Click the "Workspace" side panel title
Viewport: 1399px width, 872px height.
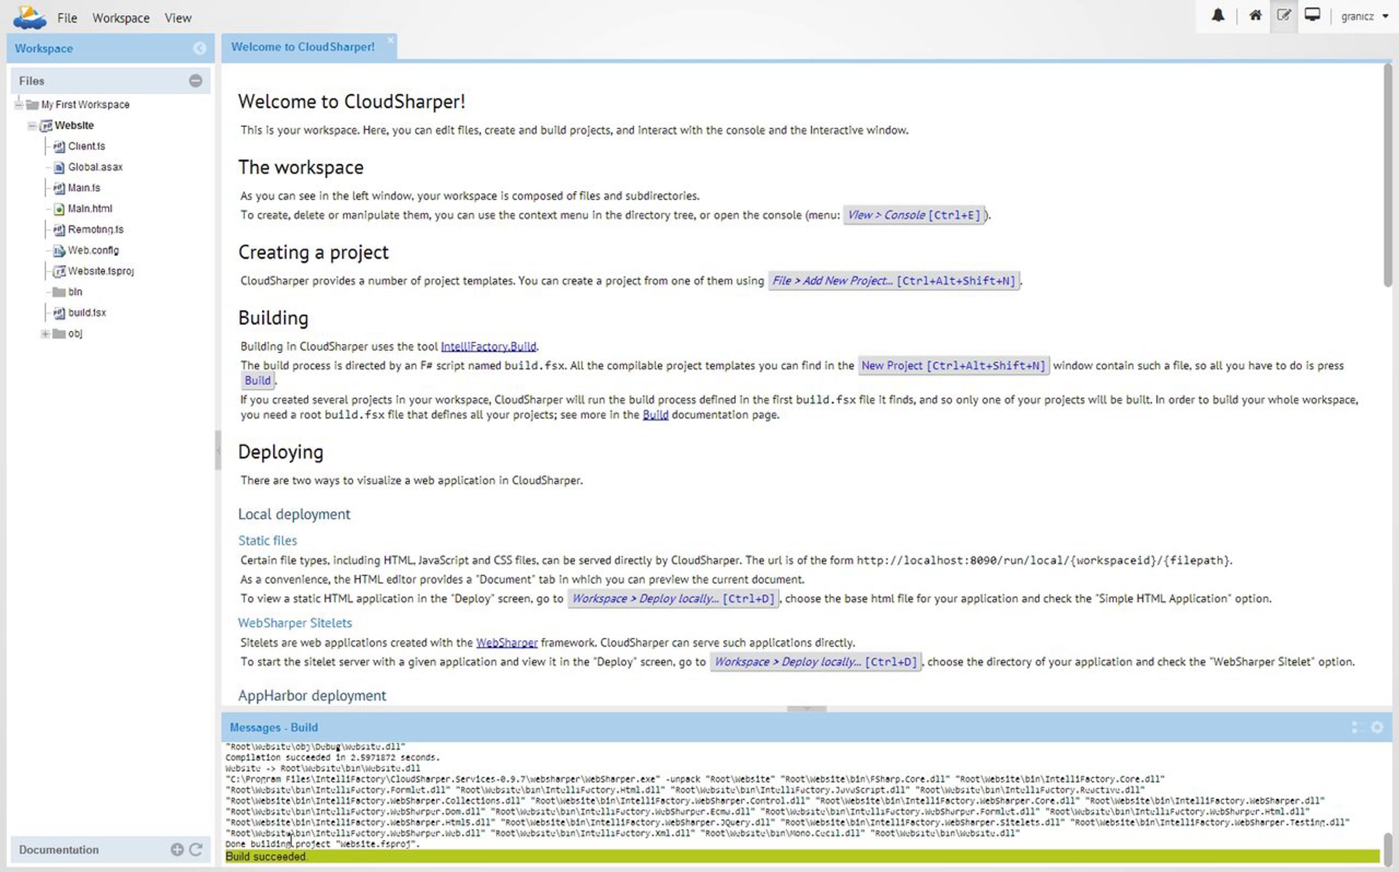coord(44,48)
